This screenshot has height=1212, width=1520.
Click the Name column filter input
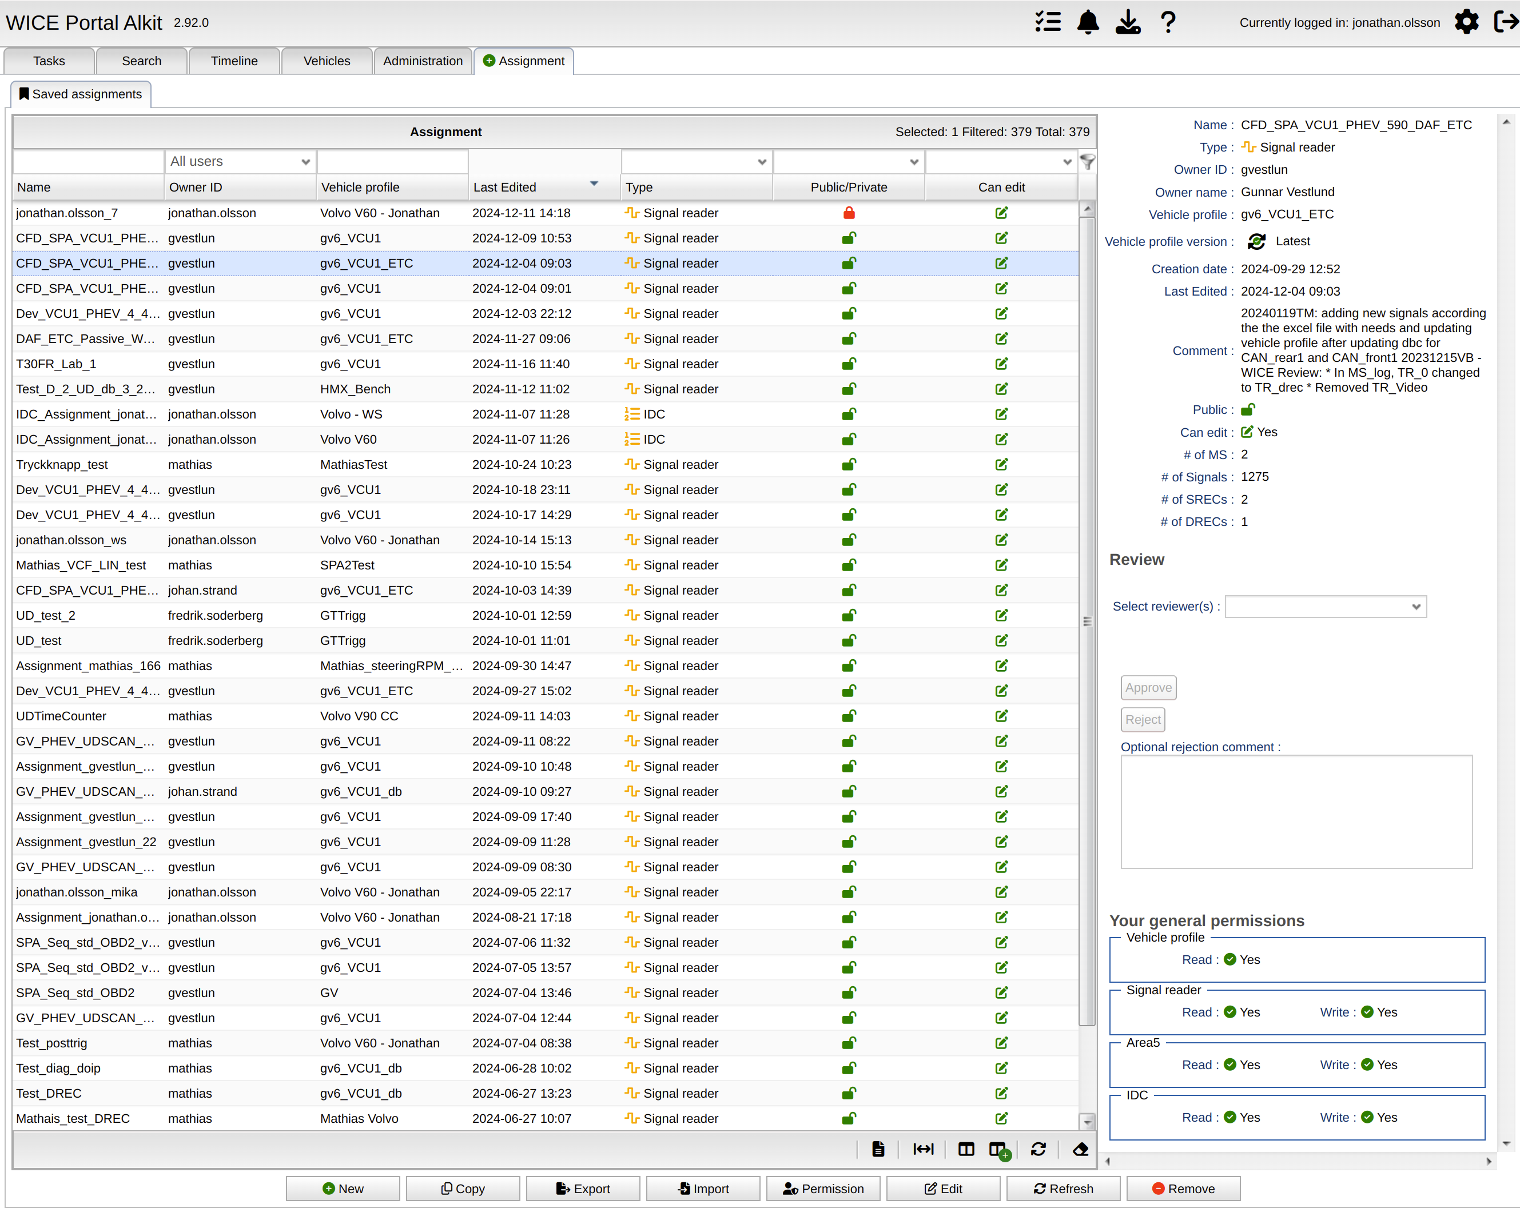pyautogui.click(x=89, y=161)
